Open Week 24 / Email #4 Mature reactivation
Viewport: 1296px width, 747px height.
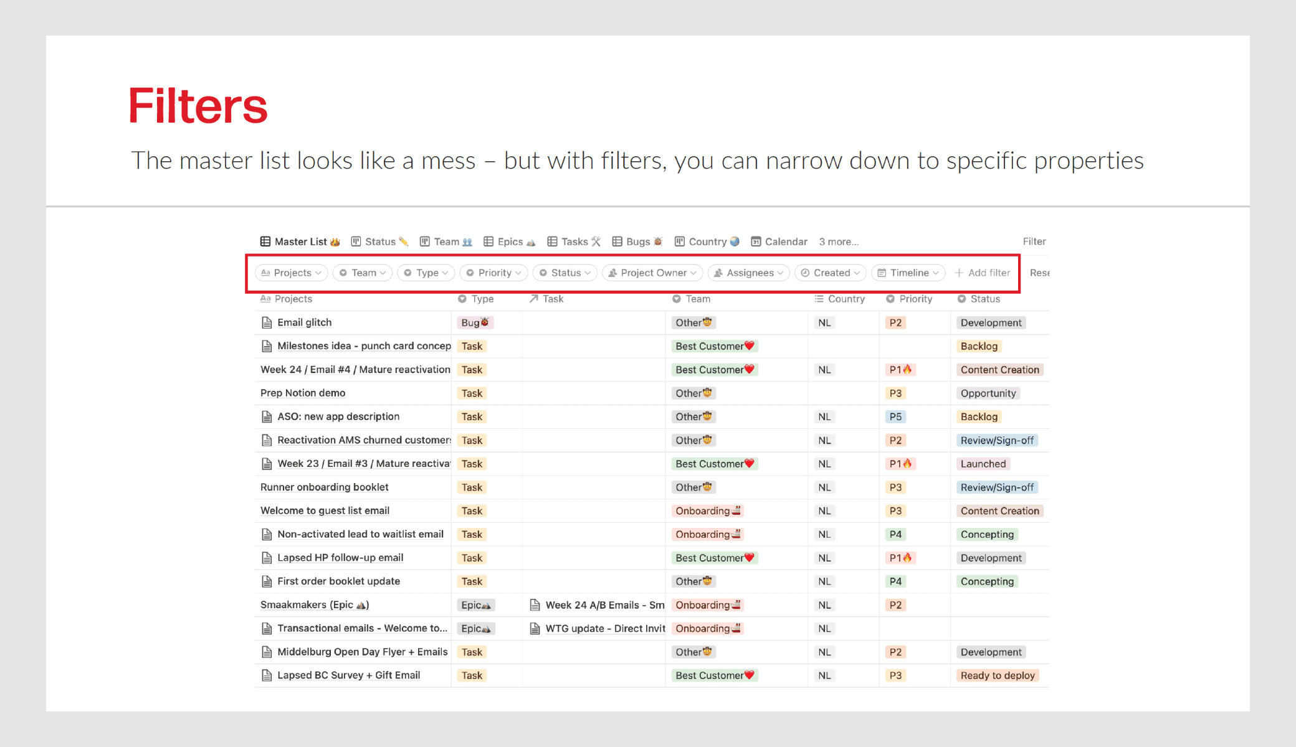(355, 369)
